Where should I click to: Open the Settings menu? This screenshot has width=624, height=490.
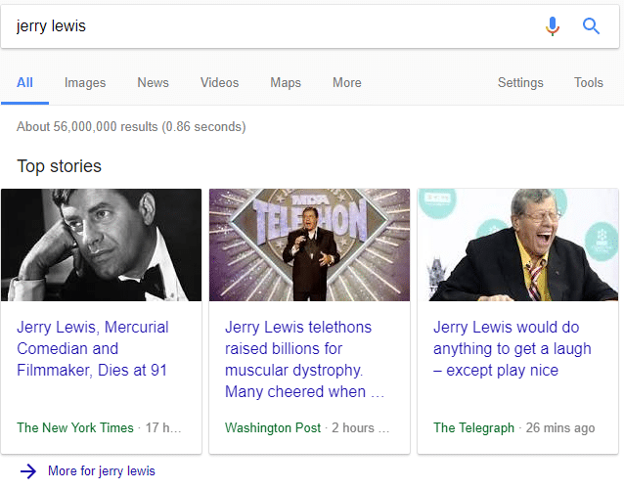520,82
